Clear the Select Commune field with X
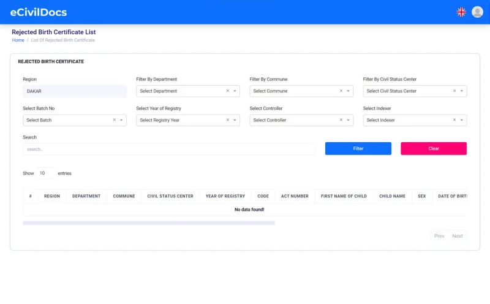This screenshot has width=490, height=304. [x=341, y=91]
